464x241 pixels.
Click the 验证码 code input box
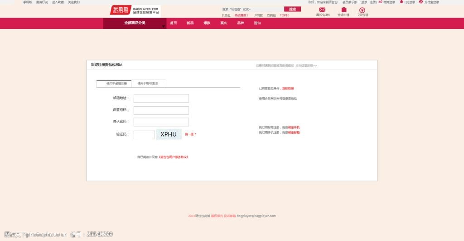coord(144,135)
